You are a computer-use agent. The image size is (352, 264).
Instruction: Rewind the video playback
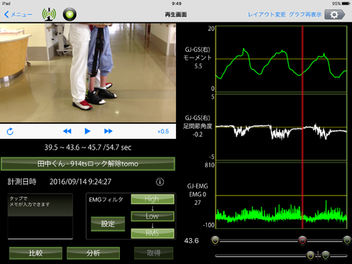[x=67, y=131]
